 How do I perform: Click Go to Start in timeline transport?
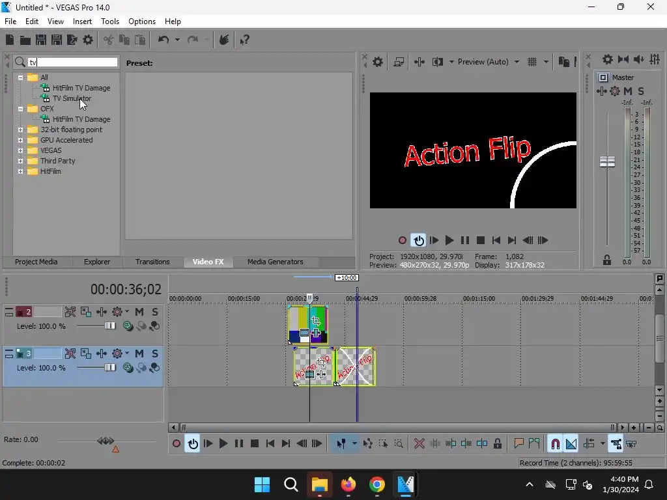click(270, 444)
